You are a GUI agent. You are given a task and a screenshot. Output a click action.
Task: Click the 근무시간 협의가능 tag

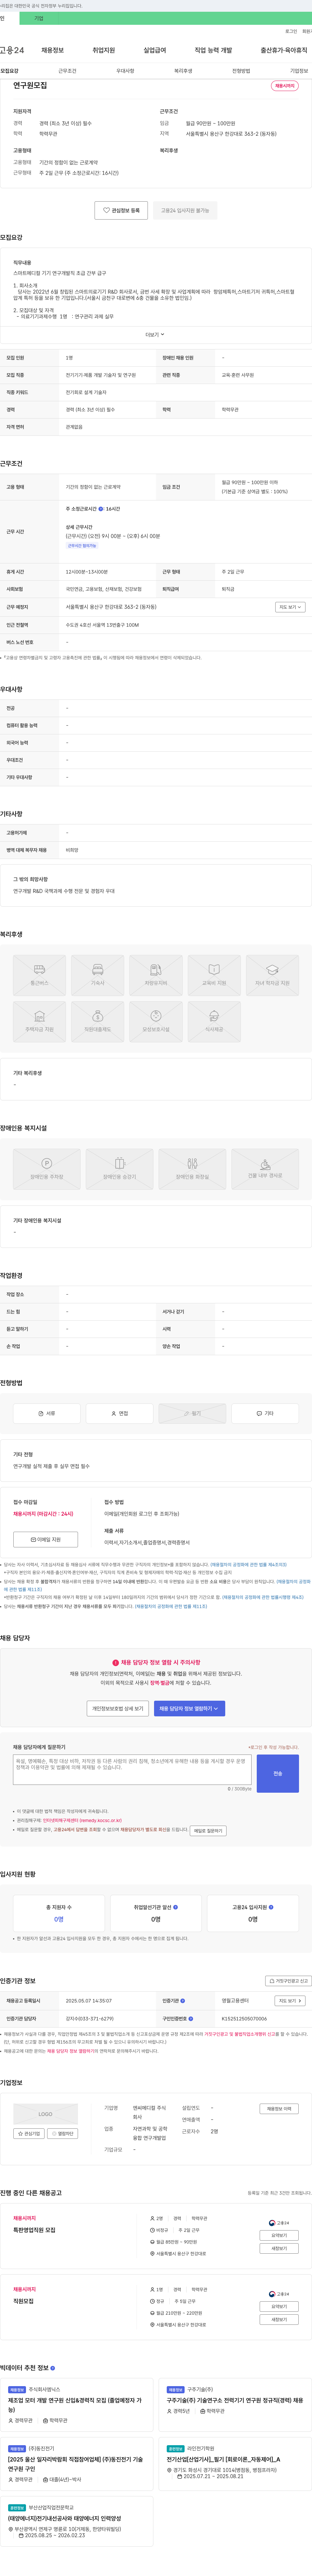tap(82, 546)
